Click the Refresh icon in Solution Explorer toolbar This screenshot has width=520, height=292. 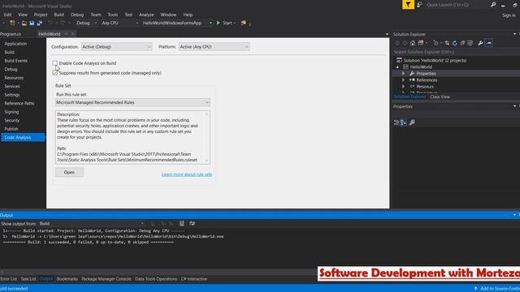455,43
